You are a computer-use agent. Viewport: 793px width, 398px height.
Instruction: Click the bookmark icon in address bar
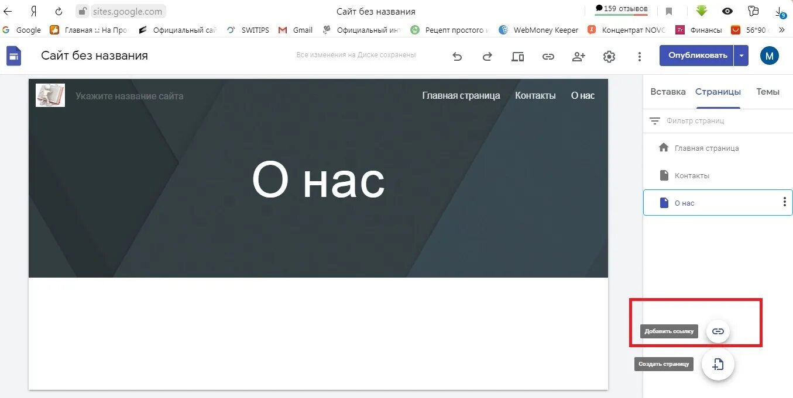[669, 11]
